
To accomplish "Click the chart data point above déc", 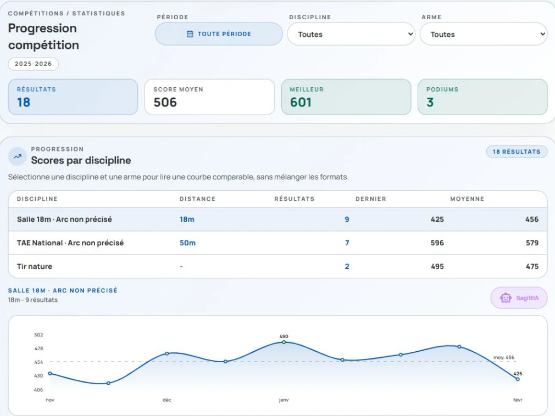I will tap(166, 353).
